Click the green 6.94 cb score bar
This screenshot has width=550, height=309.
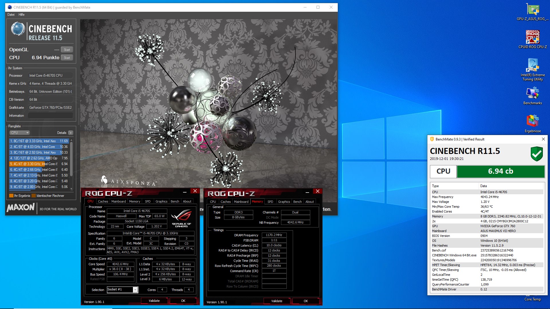pos(500,171)
